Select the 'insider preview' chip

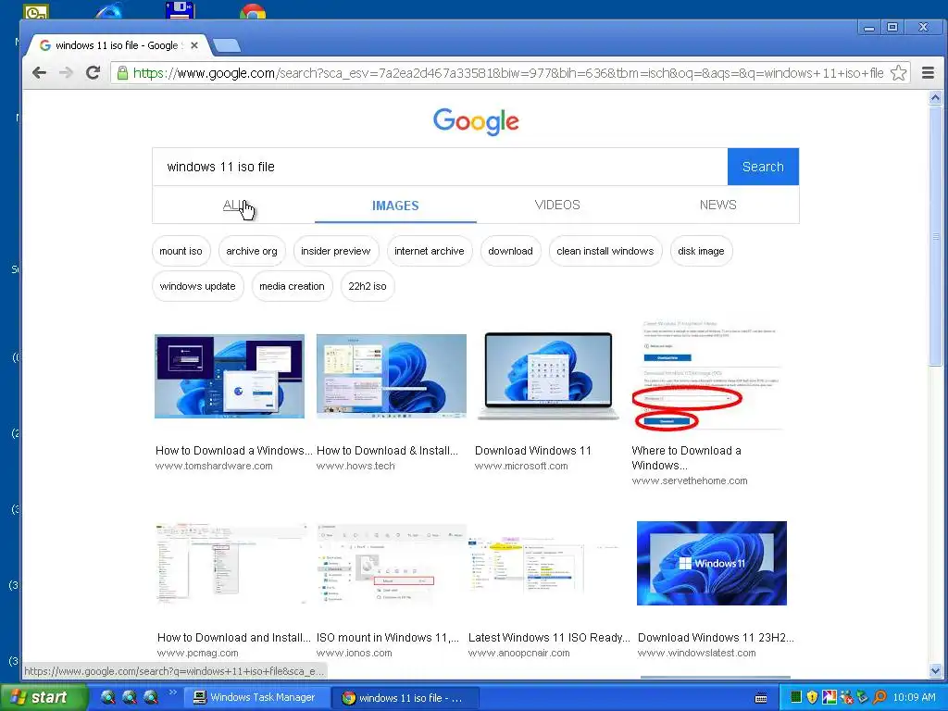[x=335, y=251]
